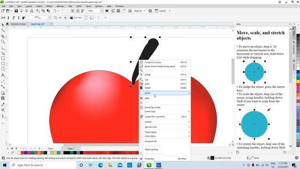
Task: Expand the Symbol submenu
Action: (x=165, y=122)
